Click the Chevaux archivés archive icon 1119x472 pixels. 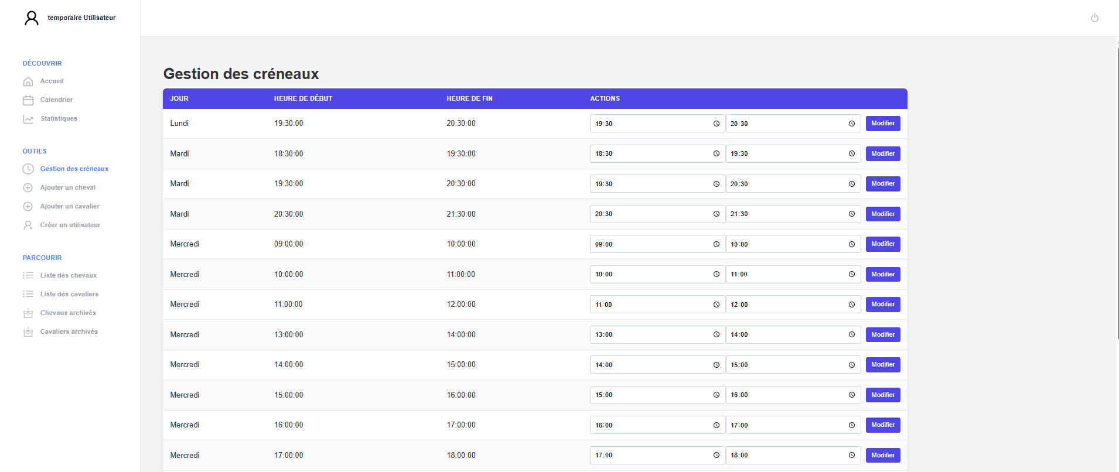28,313
